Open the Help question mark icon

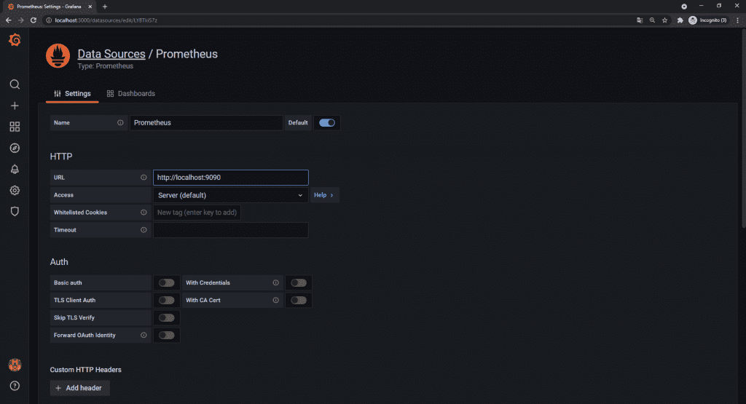(x=15, y=386)
